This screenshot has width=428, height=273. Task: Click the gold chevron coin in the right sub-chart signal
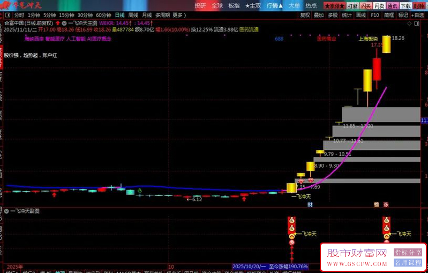coord(386,236)
